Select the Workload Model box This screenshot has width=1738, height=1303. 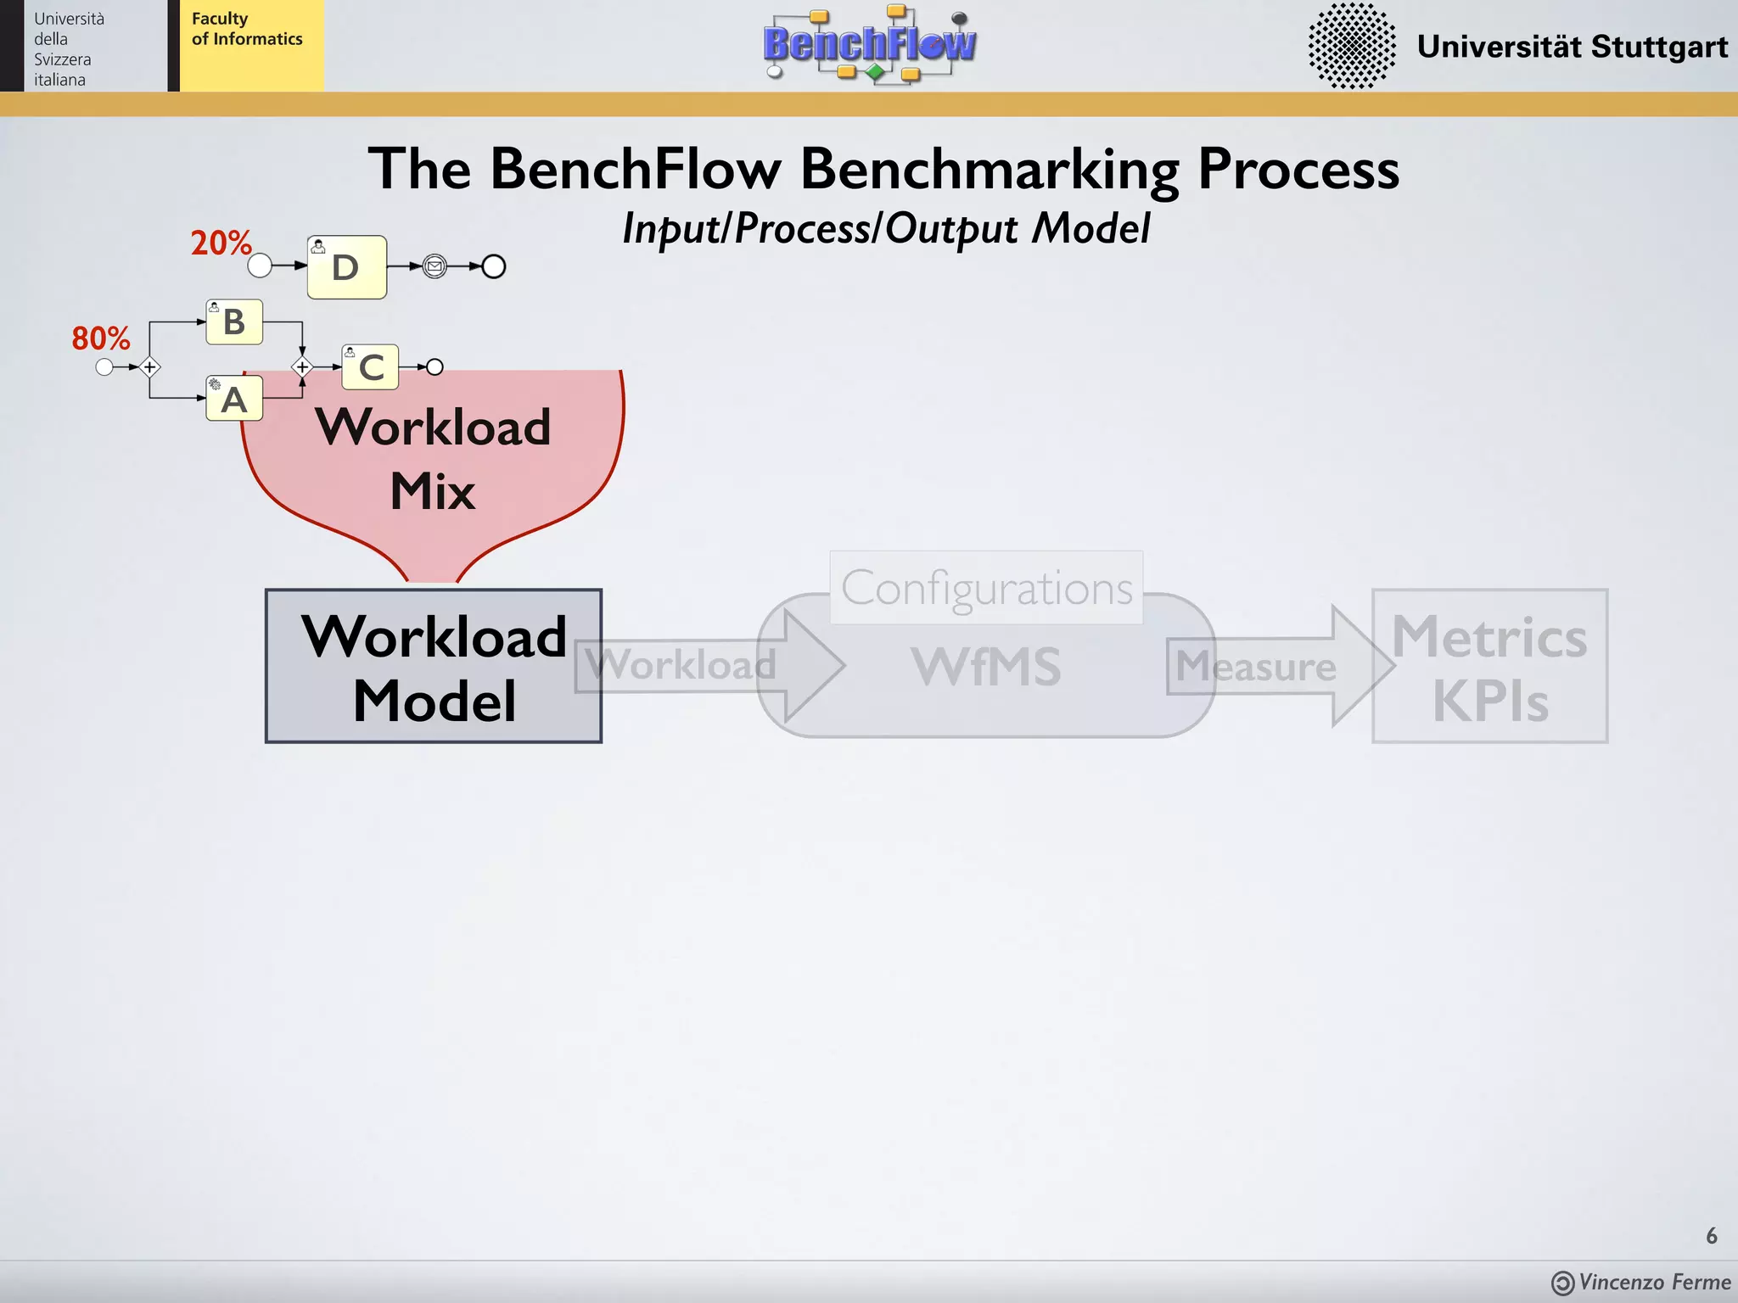[x=434, y=666]
